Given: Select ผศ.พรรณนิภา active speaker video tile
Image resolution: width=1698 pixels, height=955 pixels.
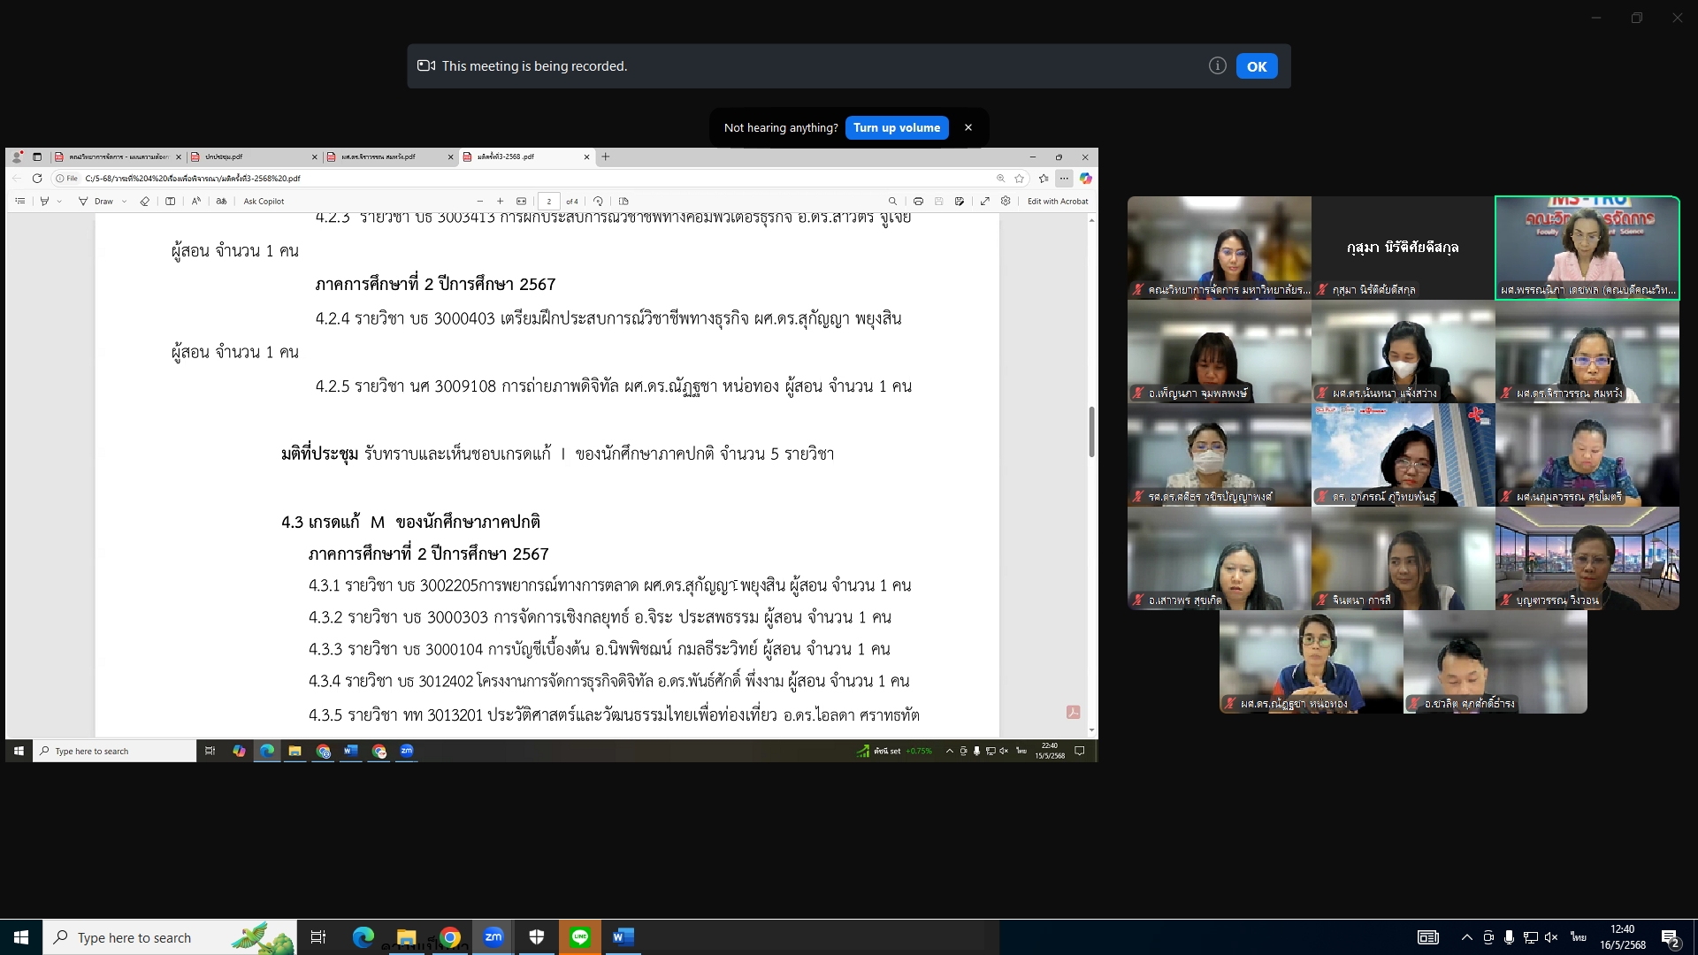Looking at the screenshot, I should point(1587,248).
